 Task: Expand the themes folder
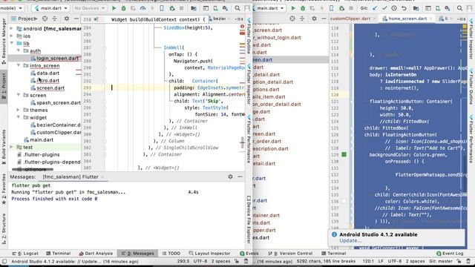(x=19, y=110)
